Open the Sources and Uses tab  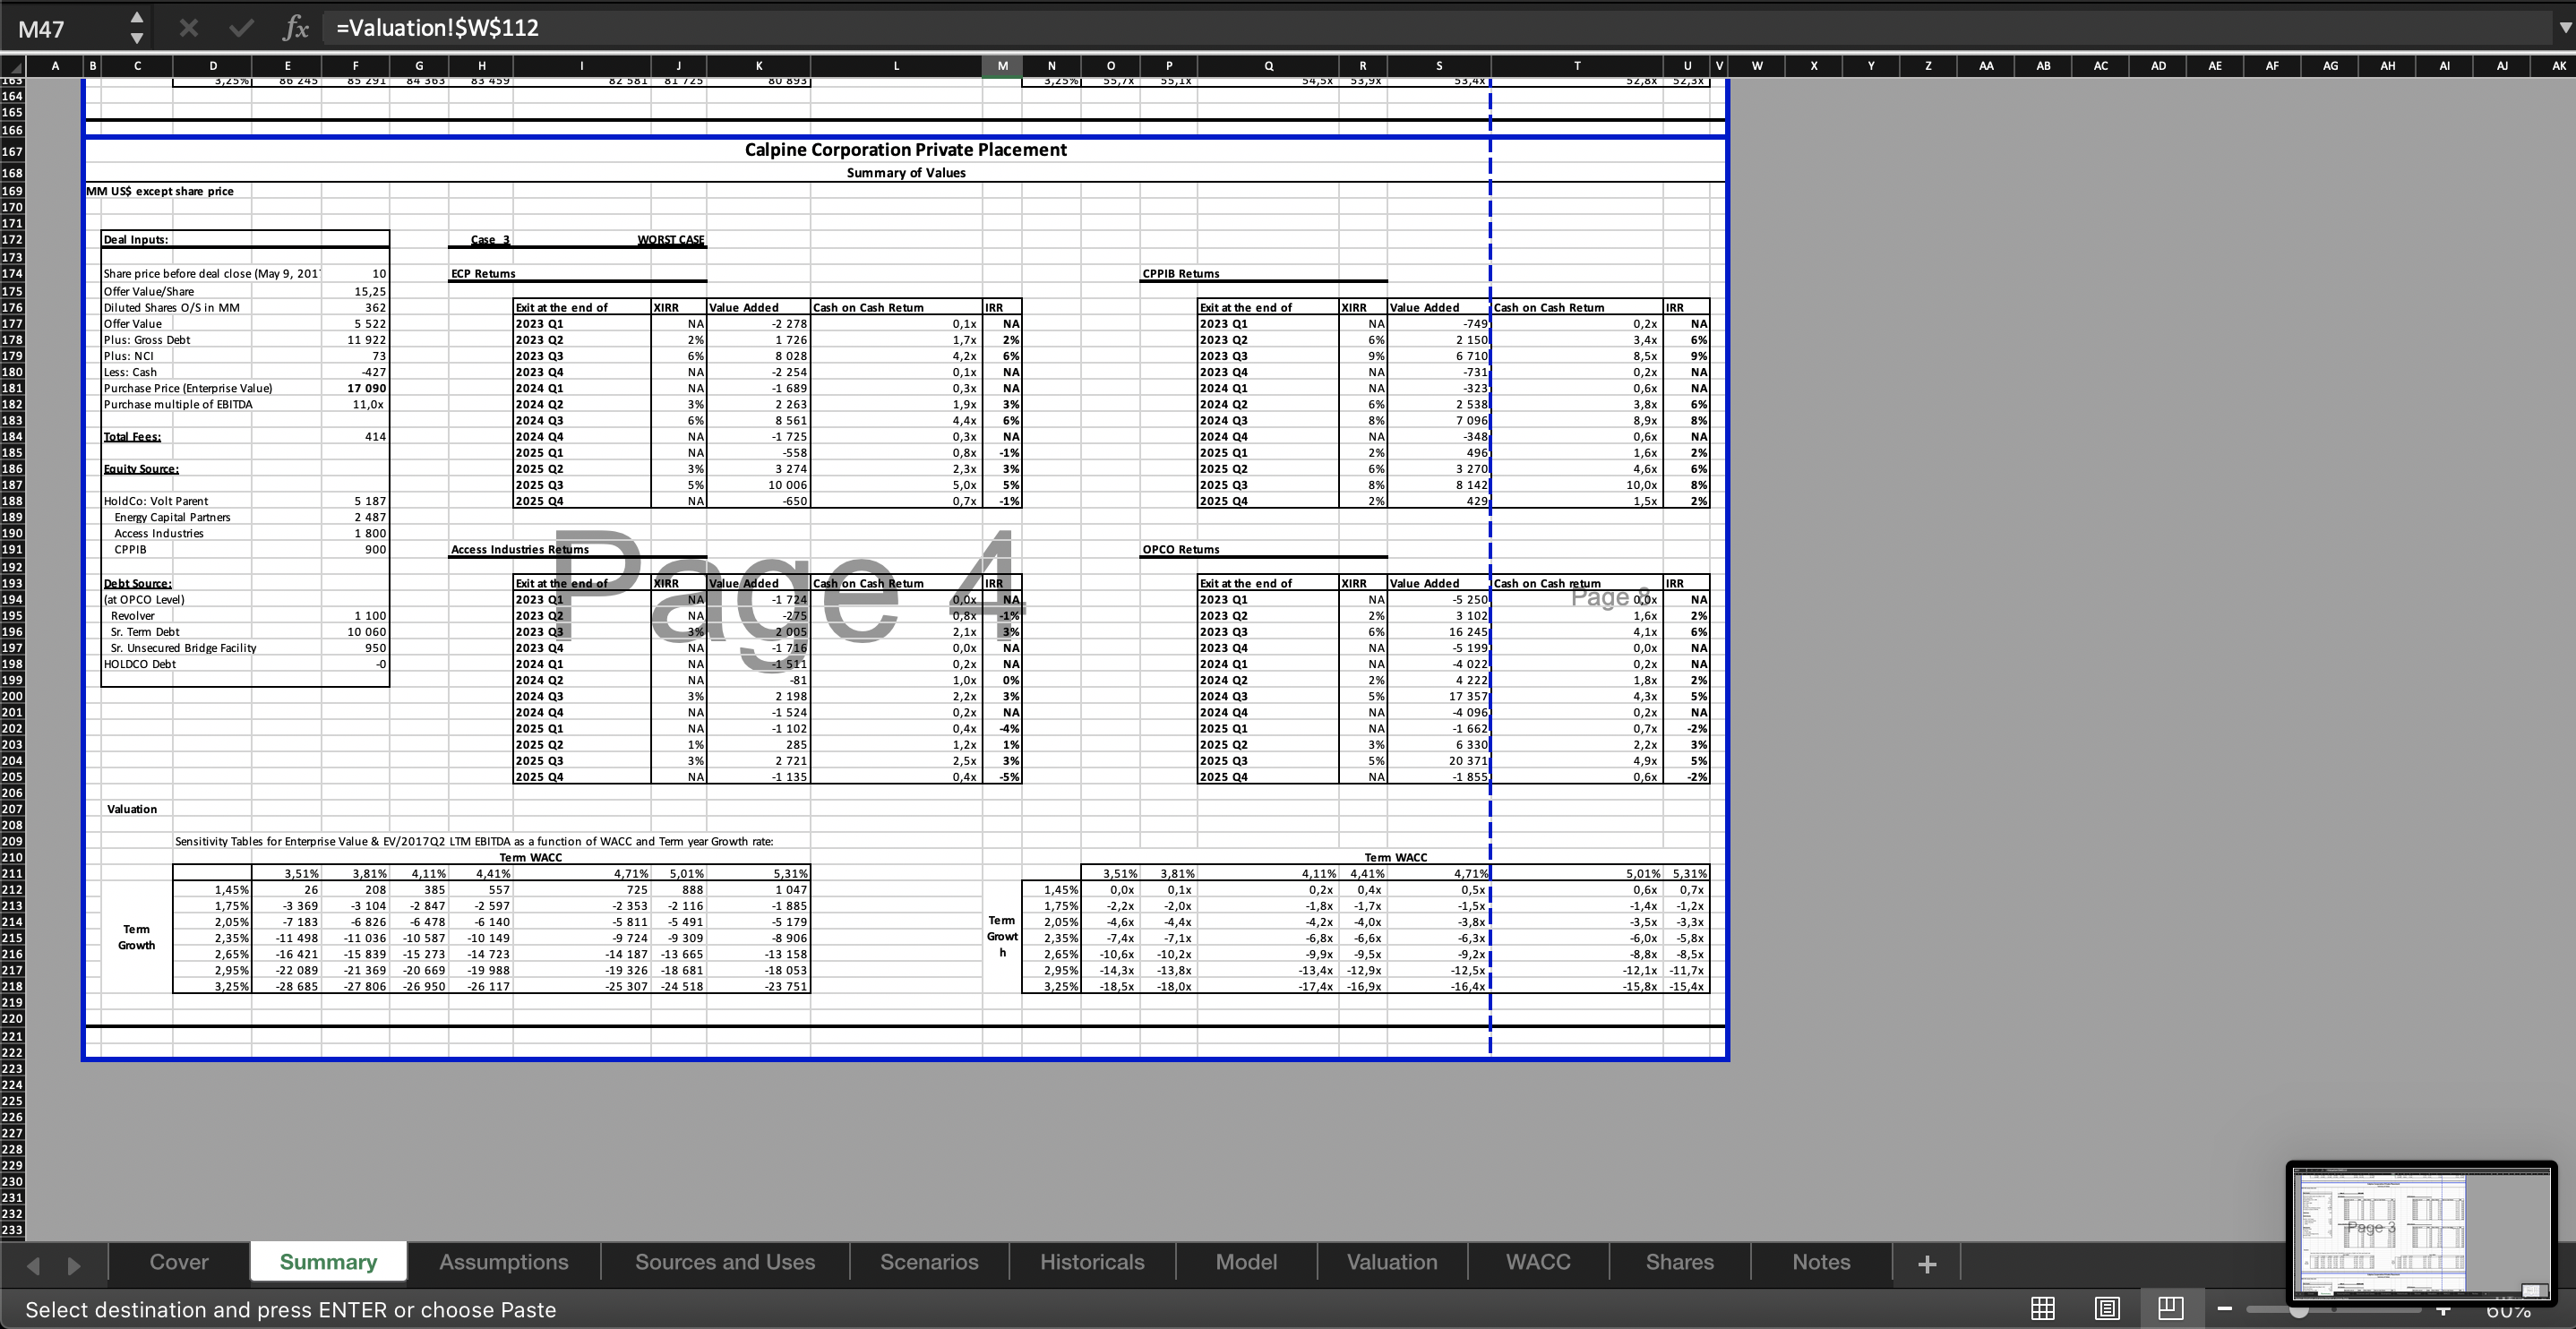[725, 1262]
